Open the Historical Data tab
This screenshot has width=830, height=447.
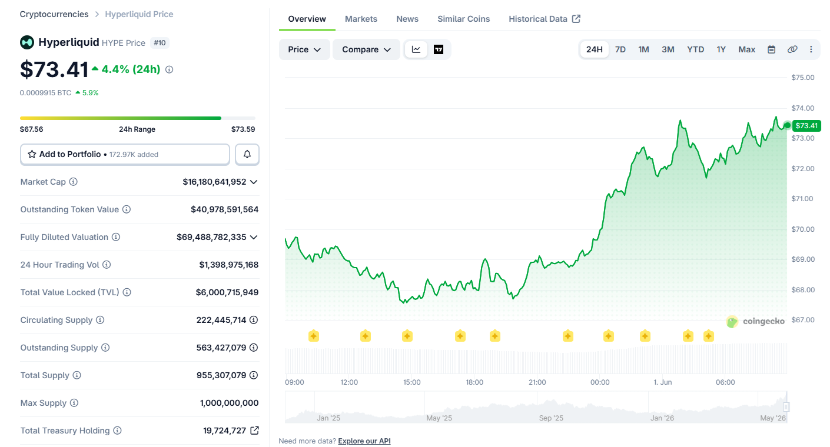545,19
